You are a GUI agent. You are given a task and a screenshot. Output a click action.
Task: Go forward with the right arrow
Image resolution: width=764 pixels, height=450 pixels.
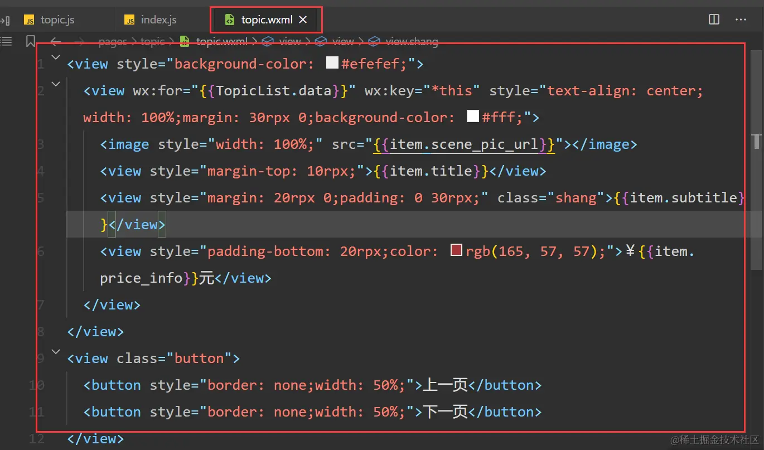80,41
